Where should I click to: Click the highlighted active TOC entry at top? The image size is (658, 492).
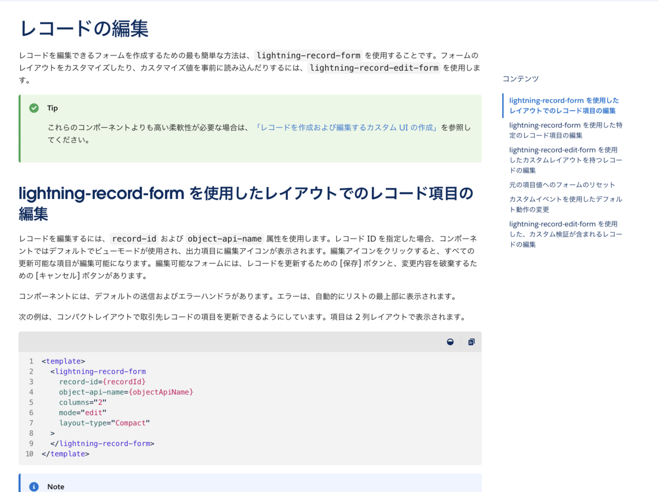[564, 105]
